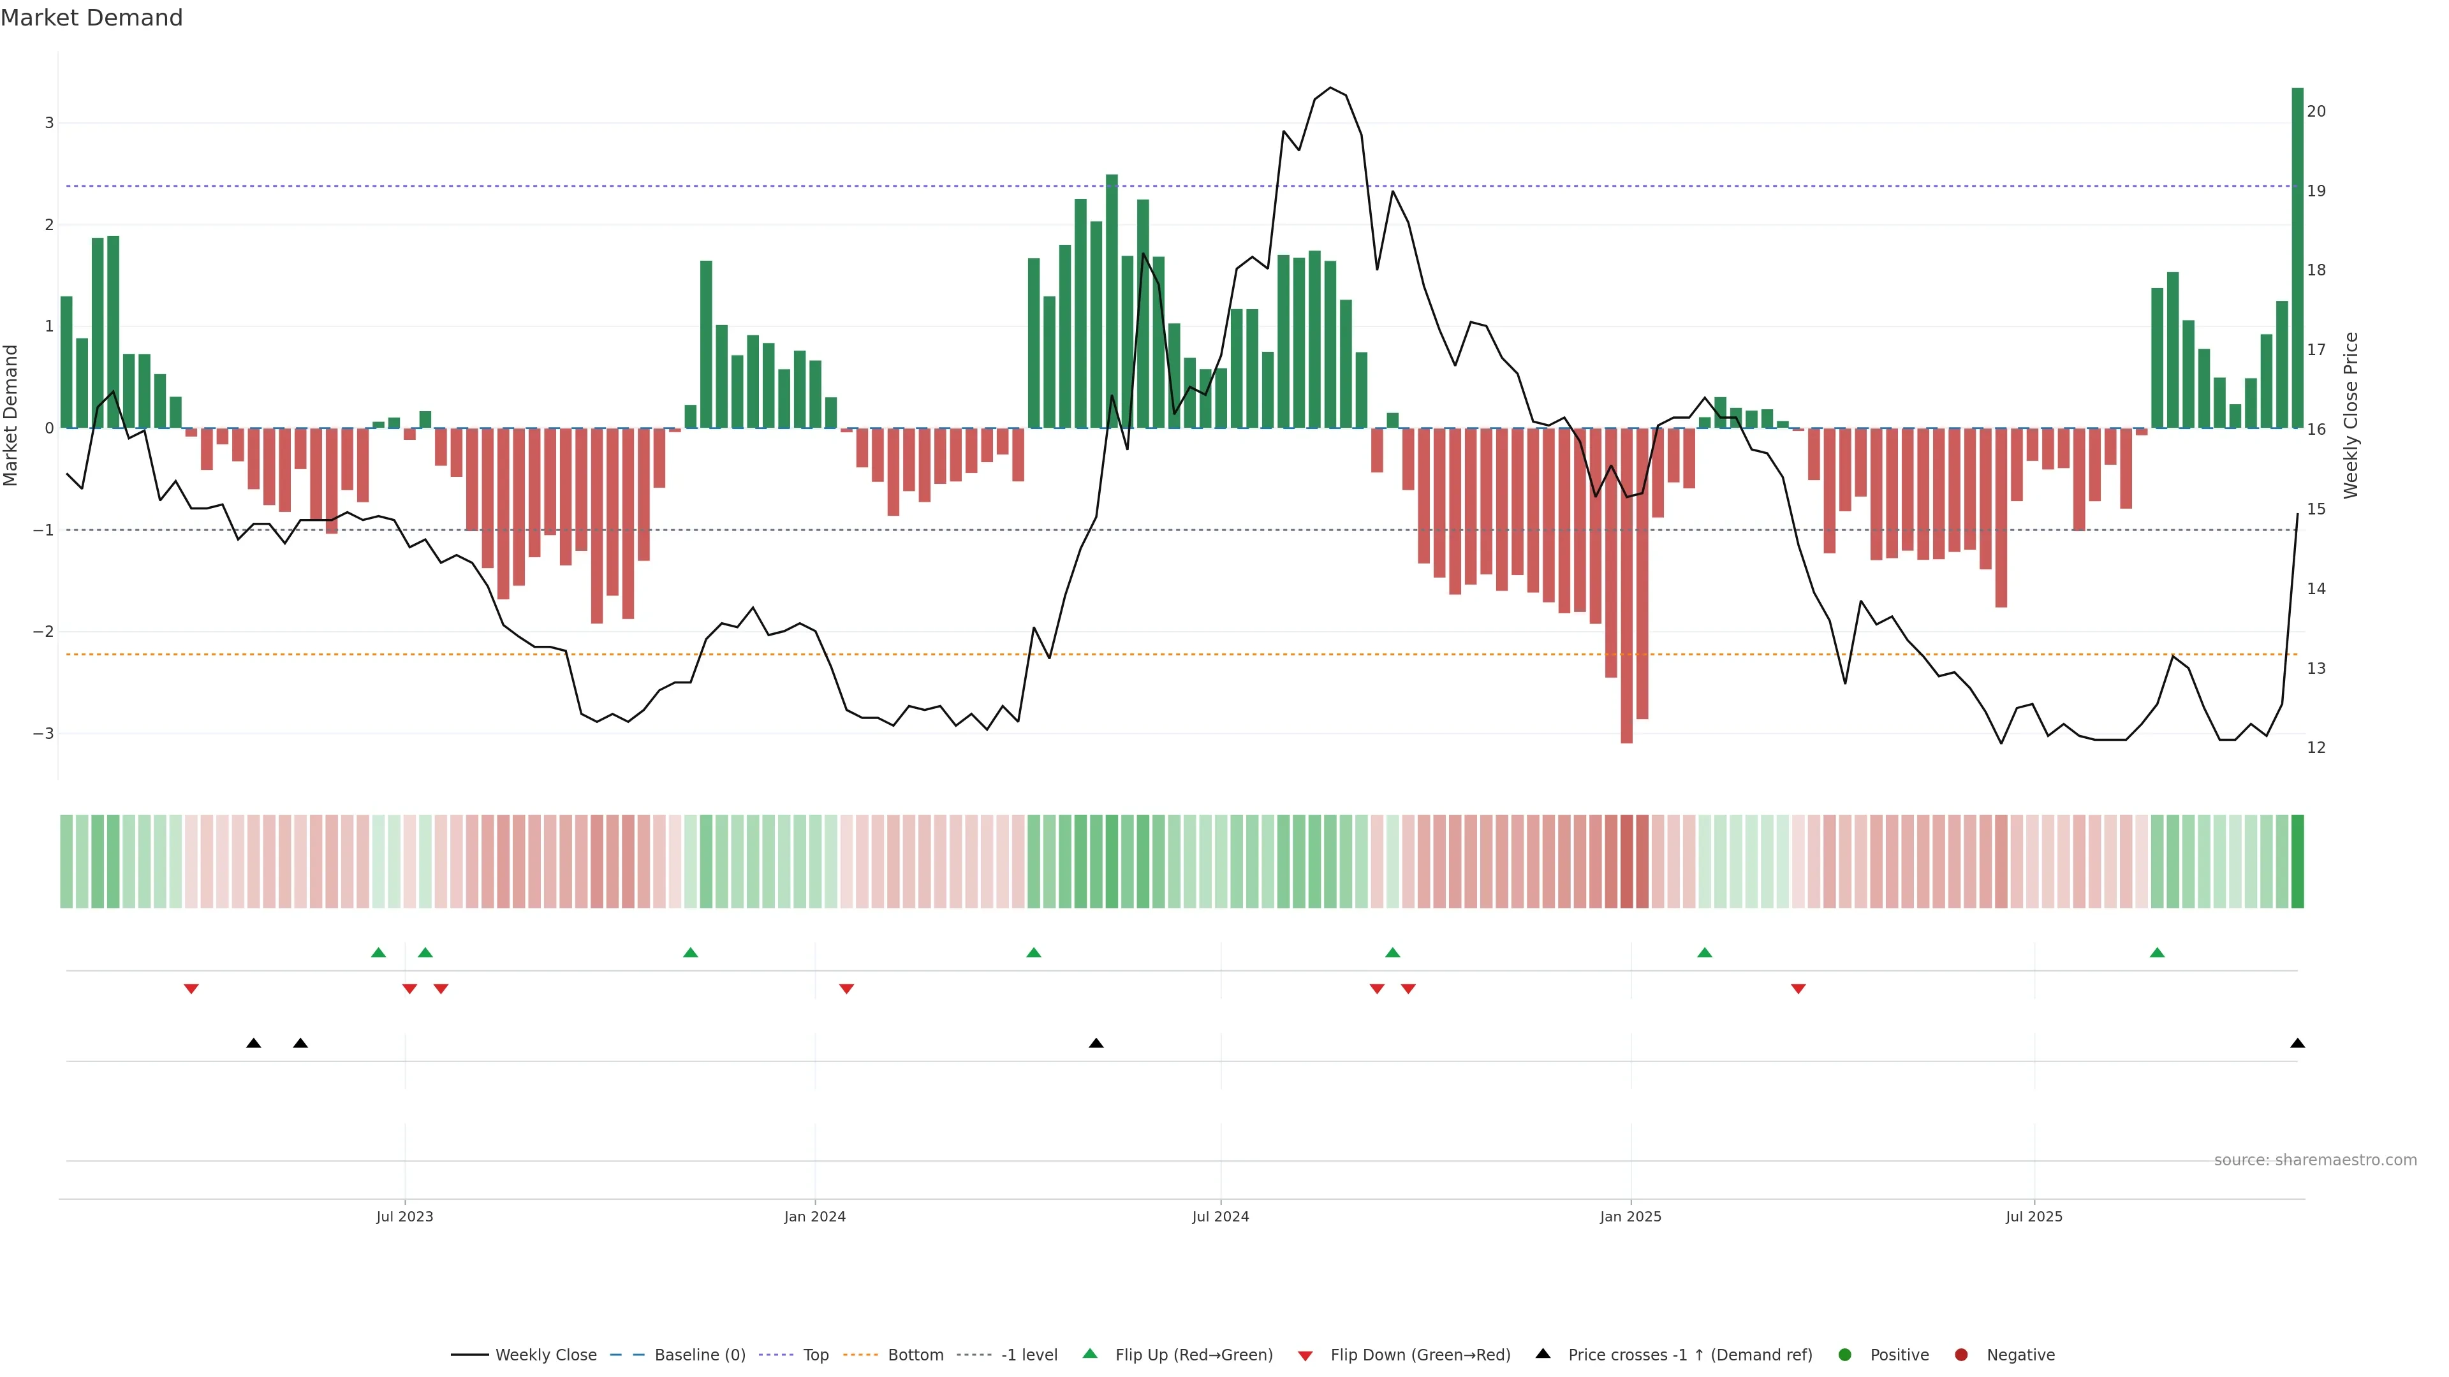
Task: Select the rightmost black triangle marker
Action: 2297,1044
